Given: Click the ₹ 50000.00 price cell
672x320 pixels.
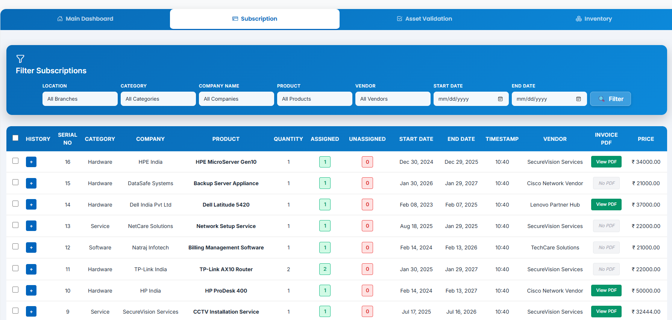Looking at the screenshot, I should point(646,291).
